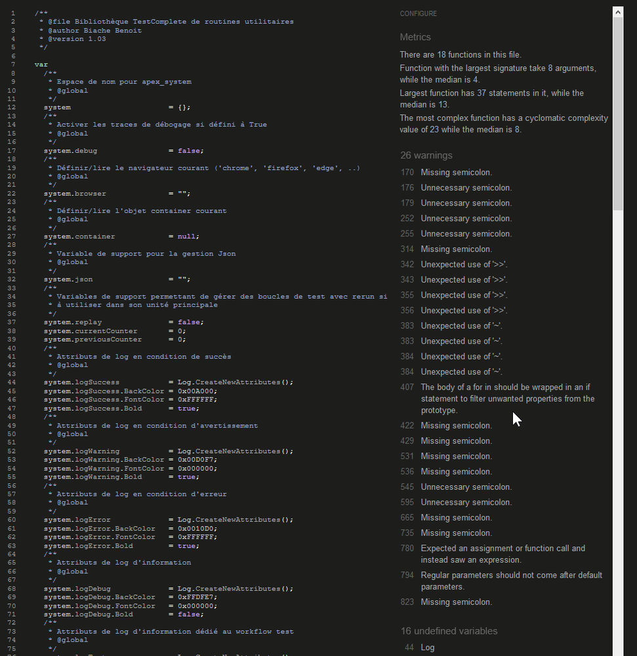637x656 pixels.
Task: Select line 780 expected assignment warning
Action: point(503,554)
